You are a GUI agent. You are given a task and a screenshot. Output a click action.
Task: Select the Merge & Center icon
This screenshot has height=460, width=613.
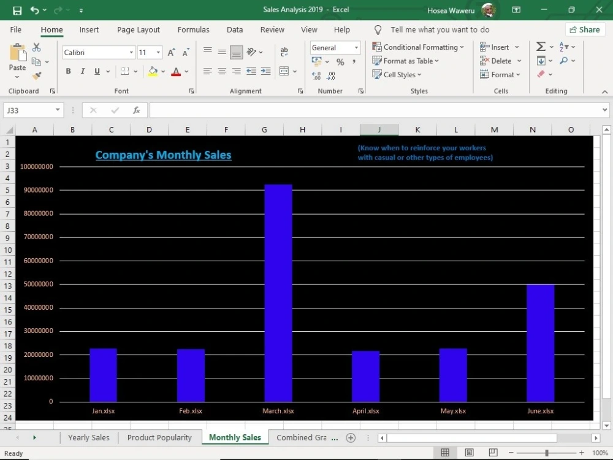pyautogui.click(x=283, y=71)
